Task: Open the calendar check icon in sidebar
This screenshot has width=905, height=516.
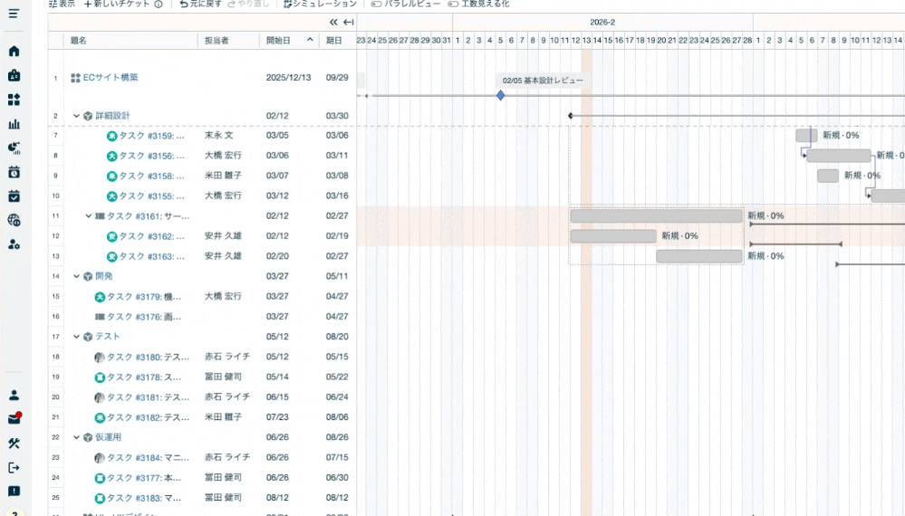Action: (14, 196)
